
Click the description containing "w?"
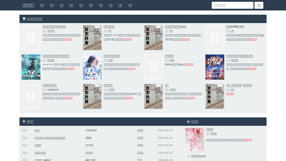pos(122,96)
